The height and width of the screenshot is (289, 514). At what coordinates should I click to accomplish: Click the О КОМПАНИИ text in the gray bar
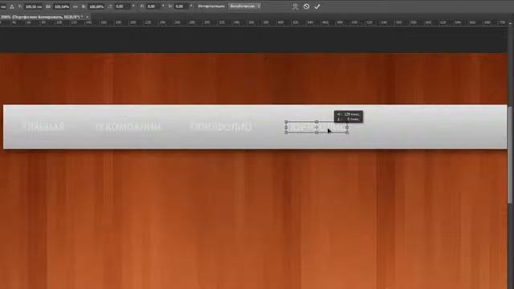[128, 127]
